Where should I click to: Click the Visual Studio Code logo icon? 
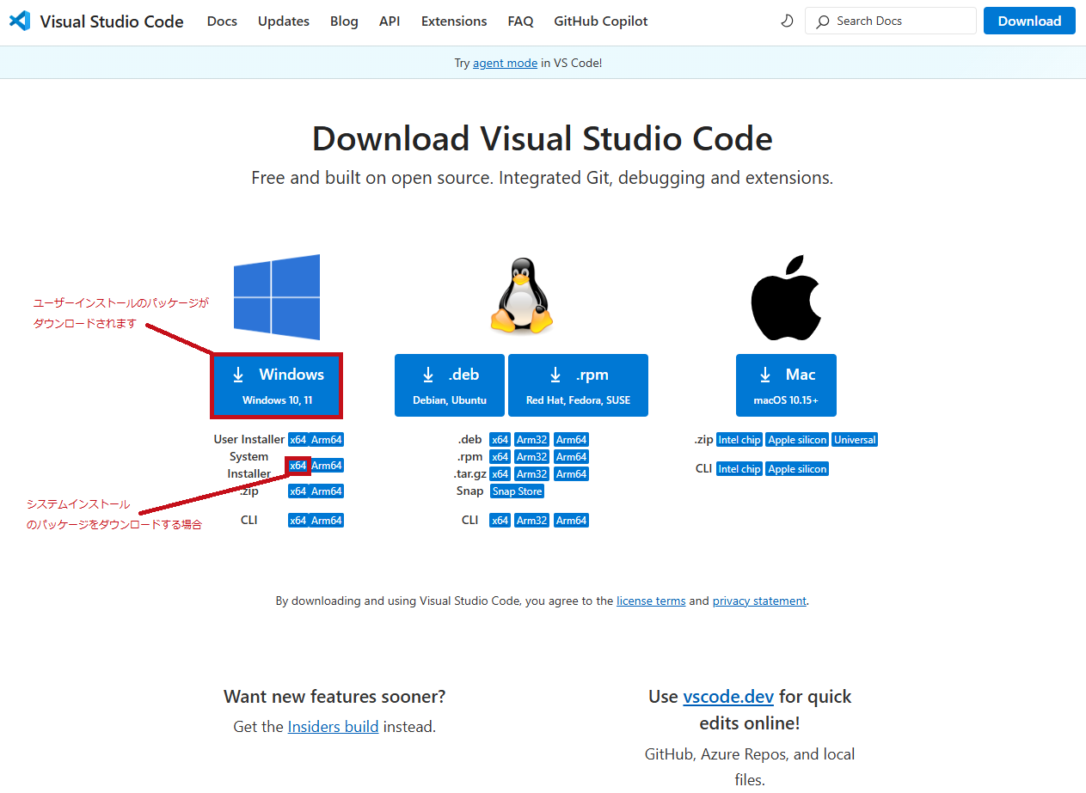(20, 21)
